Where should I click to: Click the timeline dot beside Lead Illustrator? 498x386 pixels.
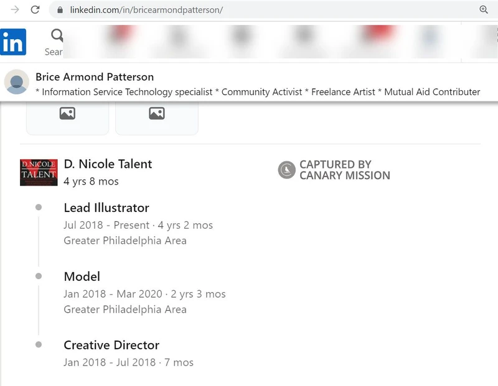[39, 208]
